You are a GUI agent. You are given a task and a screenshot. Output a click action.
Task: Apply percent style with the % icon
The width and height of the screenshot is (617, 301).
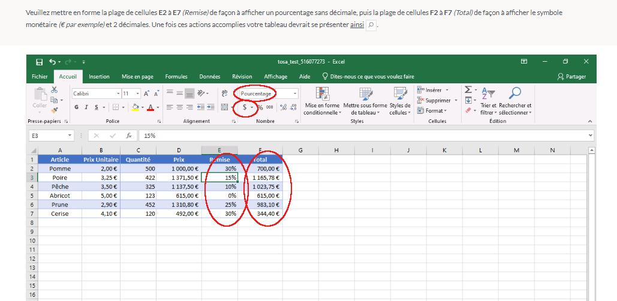260,107
